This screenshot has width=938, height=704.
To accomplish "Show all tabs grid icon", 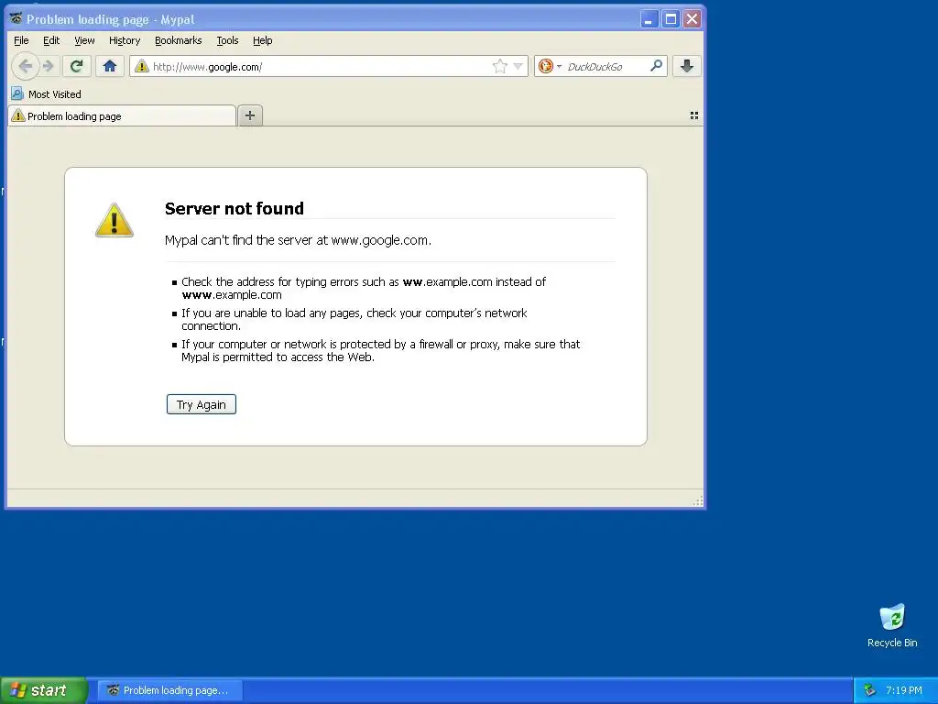I will [x=694, y=115].
